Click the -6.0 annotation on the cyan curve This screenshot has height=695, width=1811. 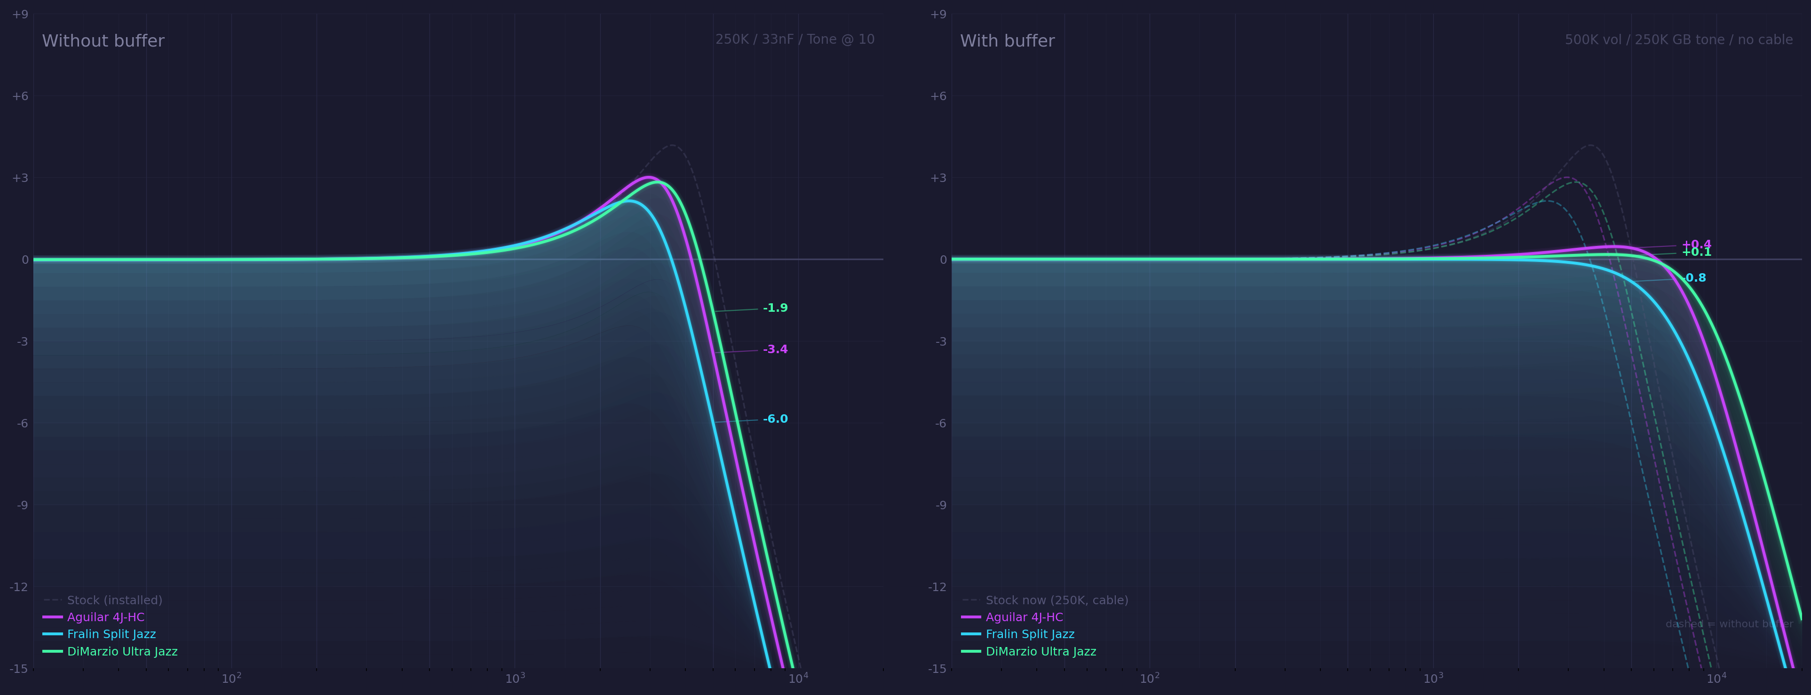tap(776, 418)
